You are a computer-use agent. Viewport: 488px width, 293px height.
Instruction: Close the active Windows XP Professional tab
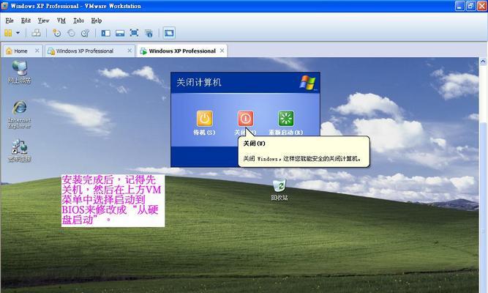pos(222,51)
